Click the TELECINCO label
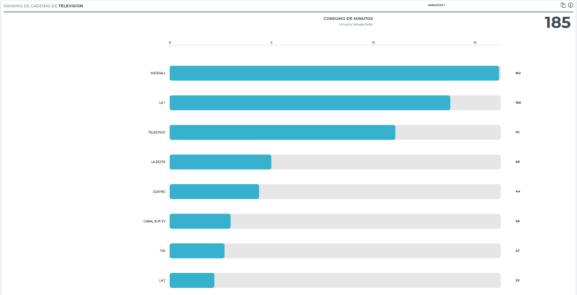Screen dimensions: 577x295 [157, 132]
